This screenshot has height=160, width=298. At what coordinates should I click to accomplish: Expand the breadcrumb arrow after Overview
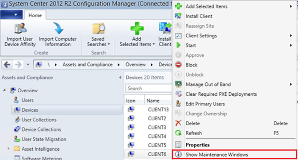point(152,65)
